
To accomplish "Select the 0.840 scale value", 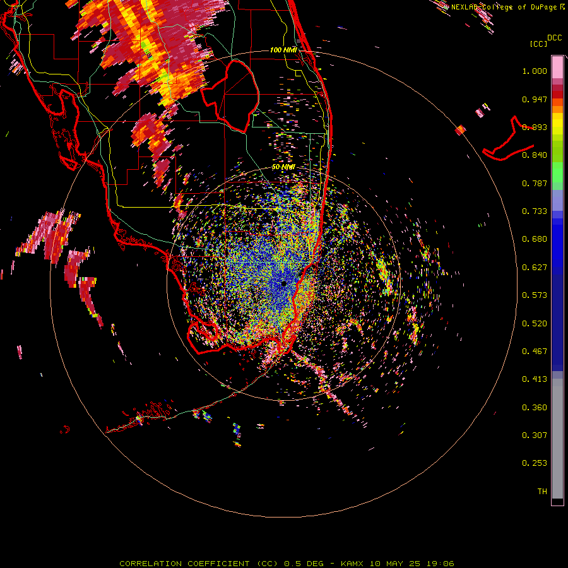I will 535,155.
